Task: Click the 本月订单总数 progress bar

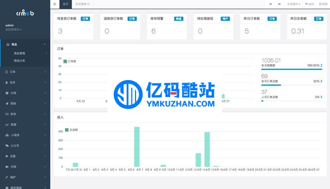Action: [x=292, y=85]
